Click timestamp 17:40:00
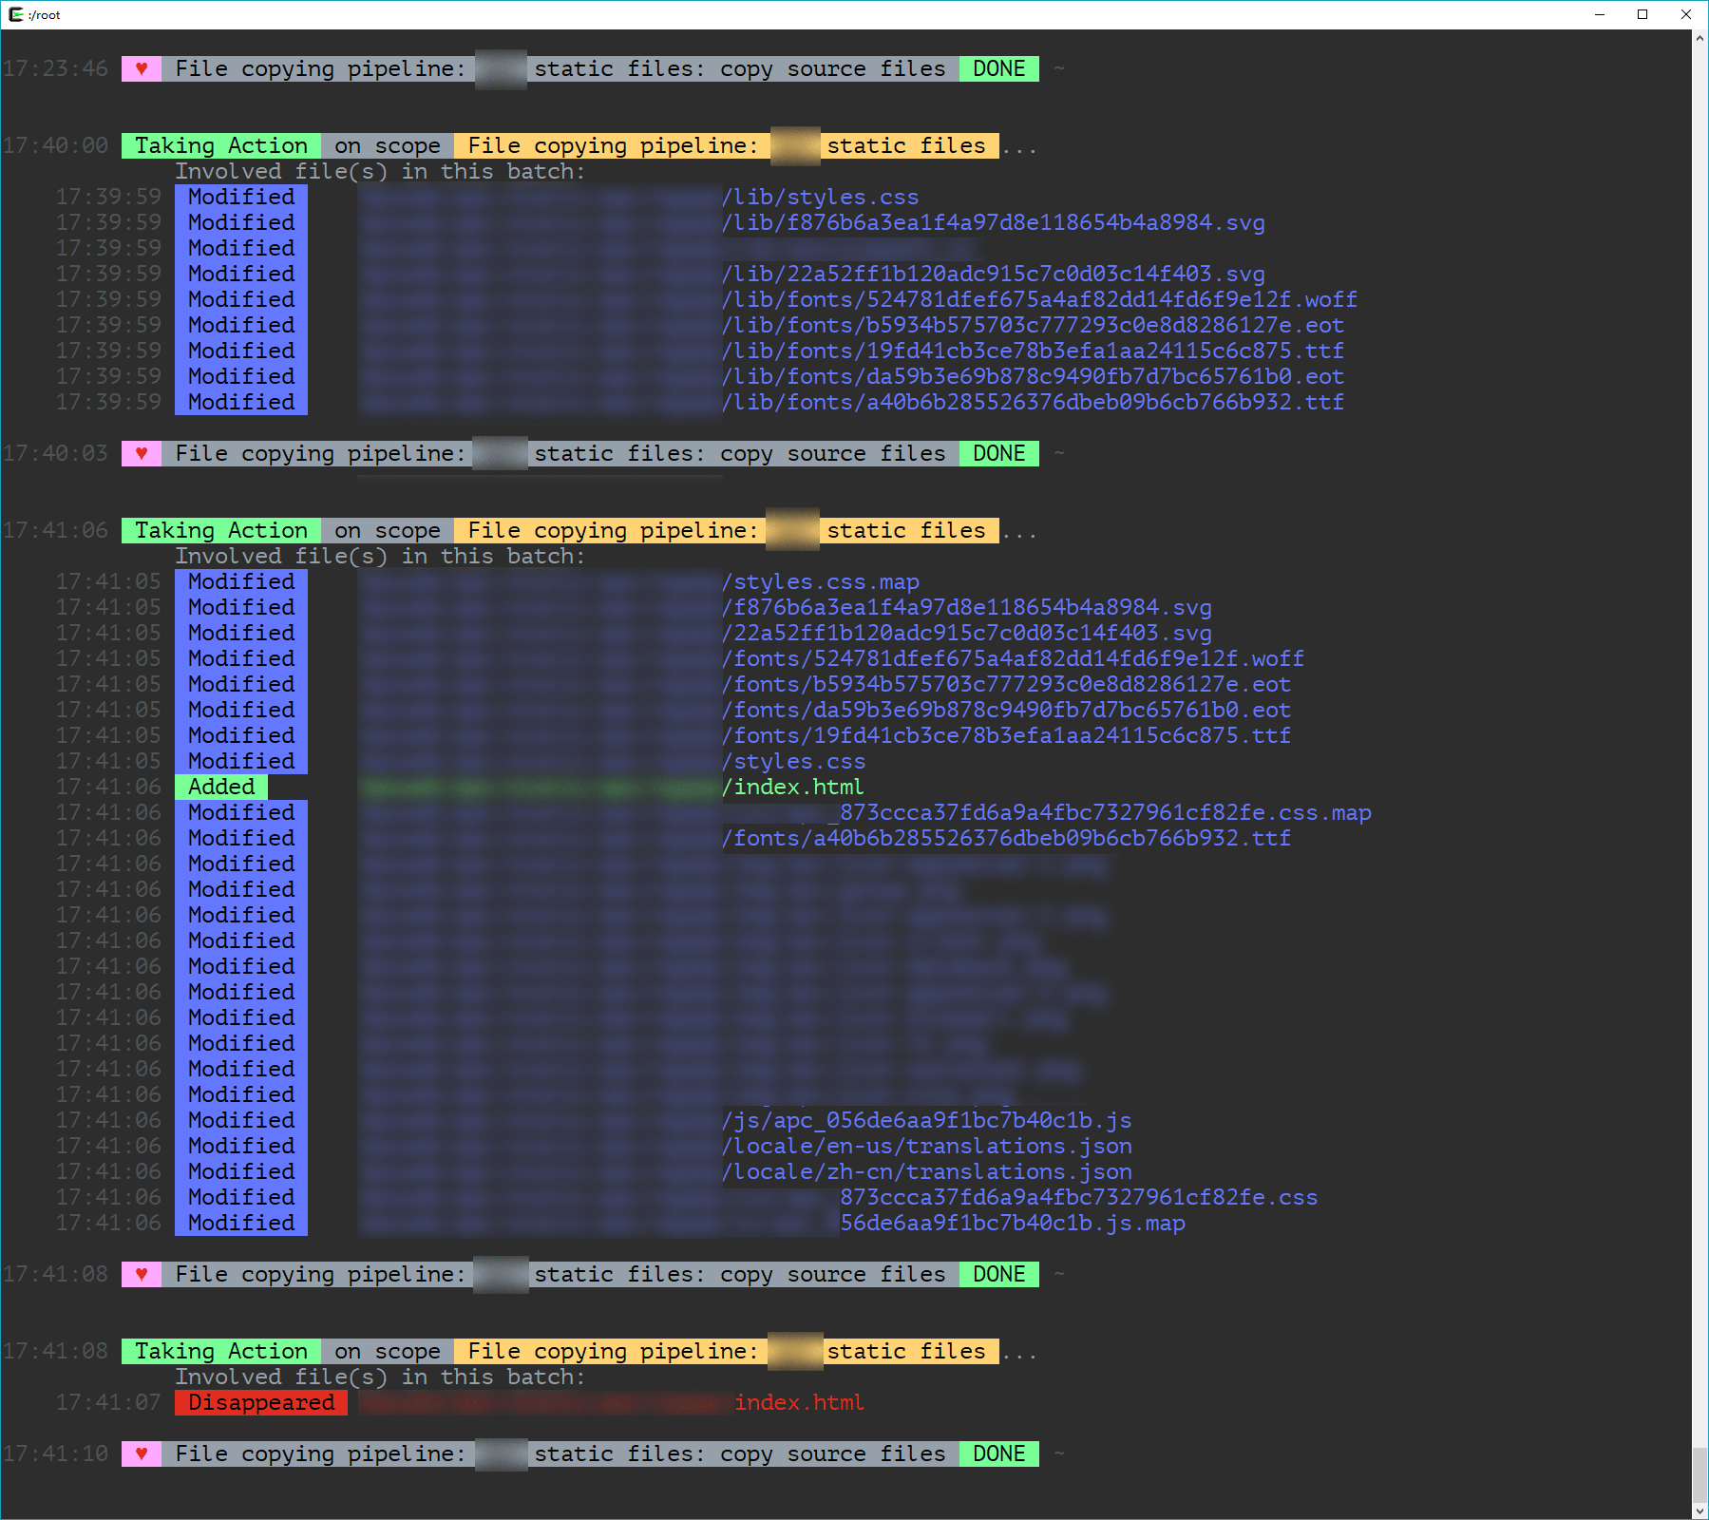 point(55,145)
